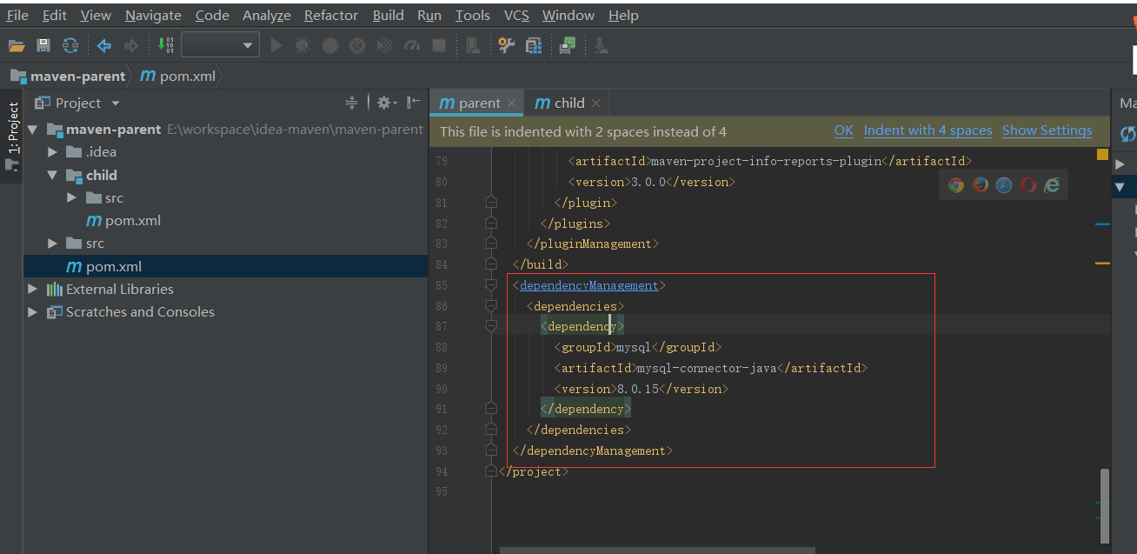Open in Chrome browser icon
This screenshot has height=554, width=1137.
(956, 184)
